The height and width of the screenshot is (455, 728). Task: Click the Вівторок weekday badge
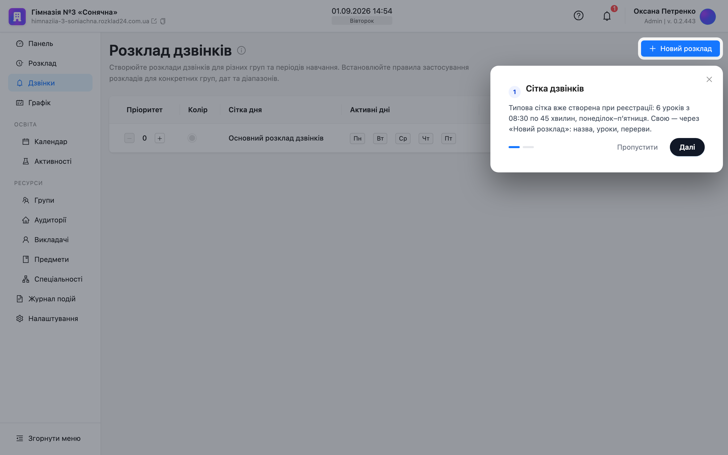point(361,21)
